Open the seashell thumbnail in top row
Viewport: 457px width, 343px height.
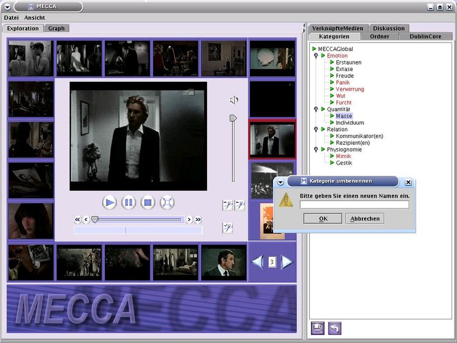(x=272, y=58)
